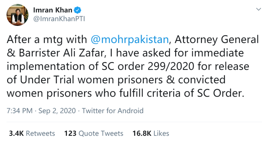
Task: Click the 7:34 PM timestamp
Action: [x=20, y=111]
